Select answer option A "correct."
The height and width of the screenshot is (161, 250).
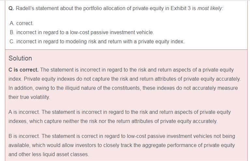point(25,23)
